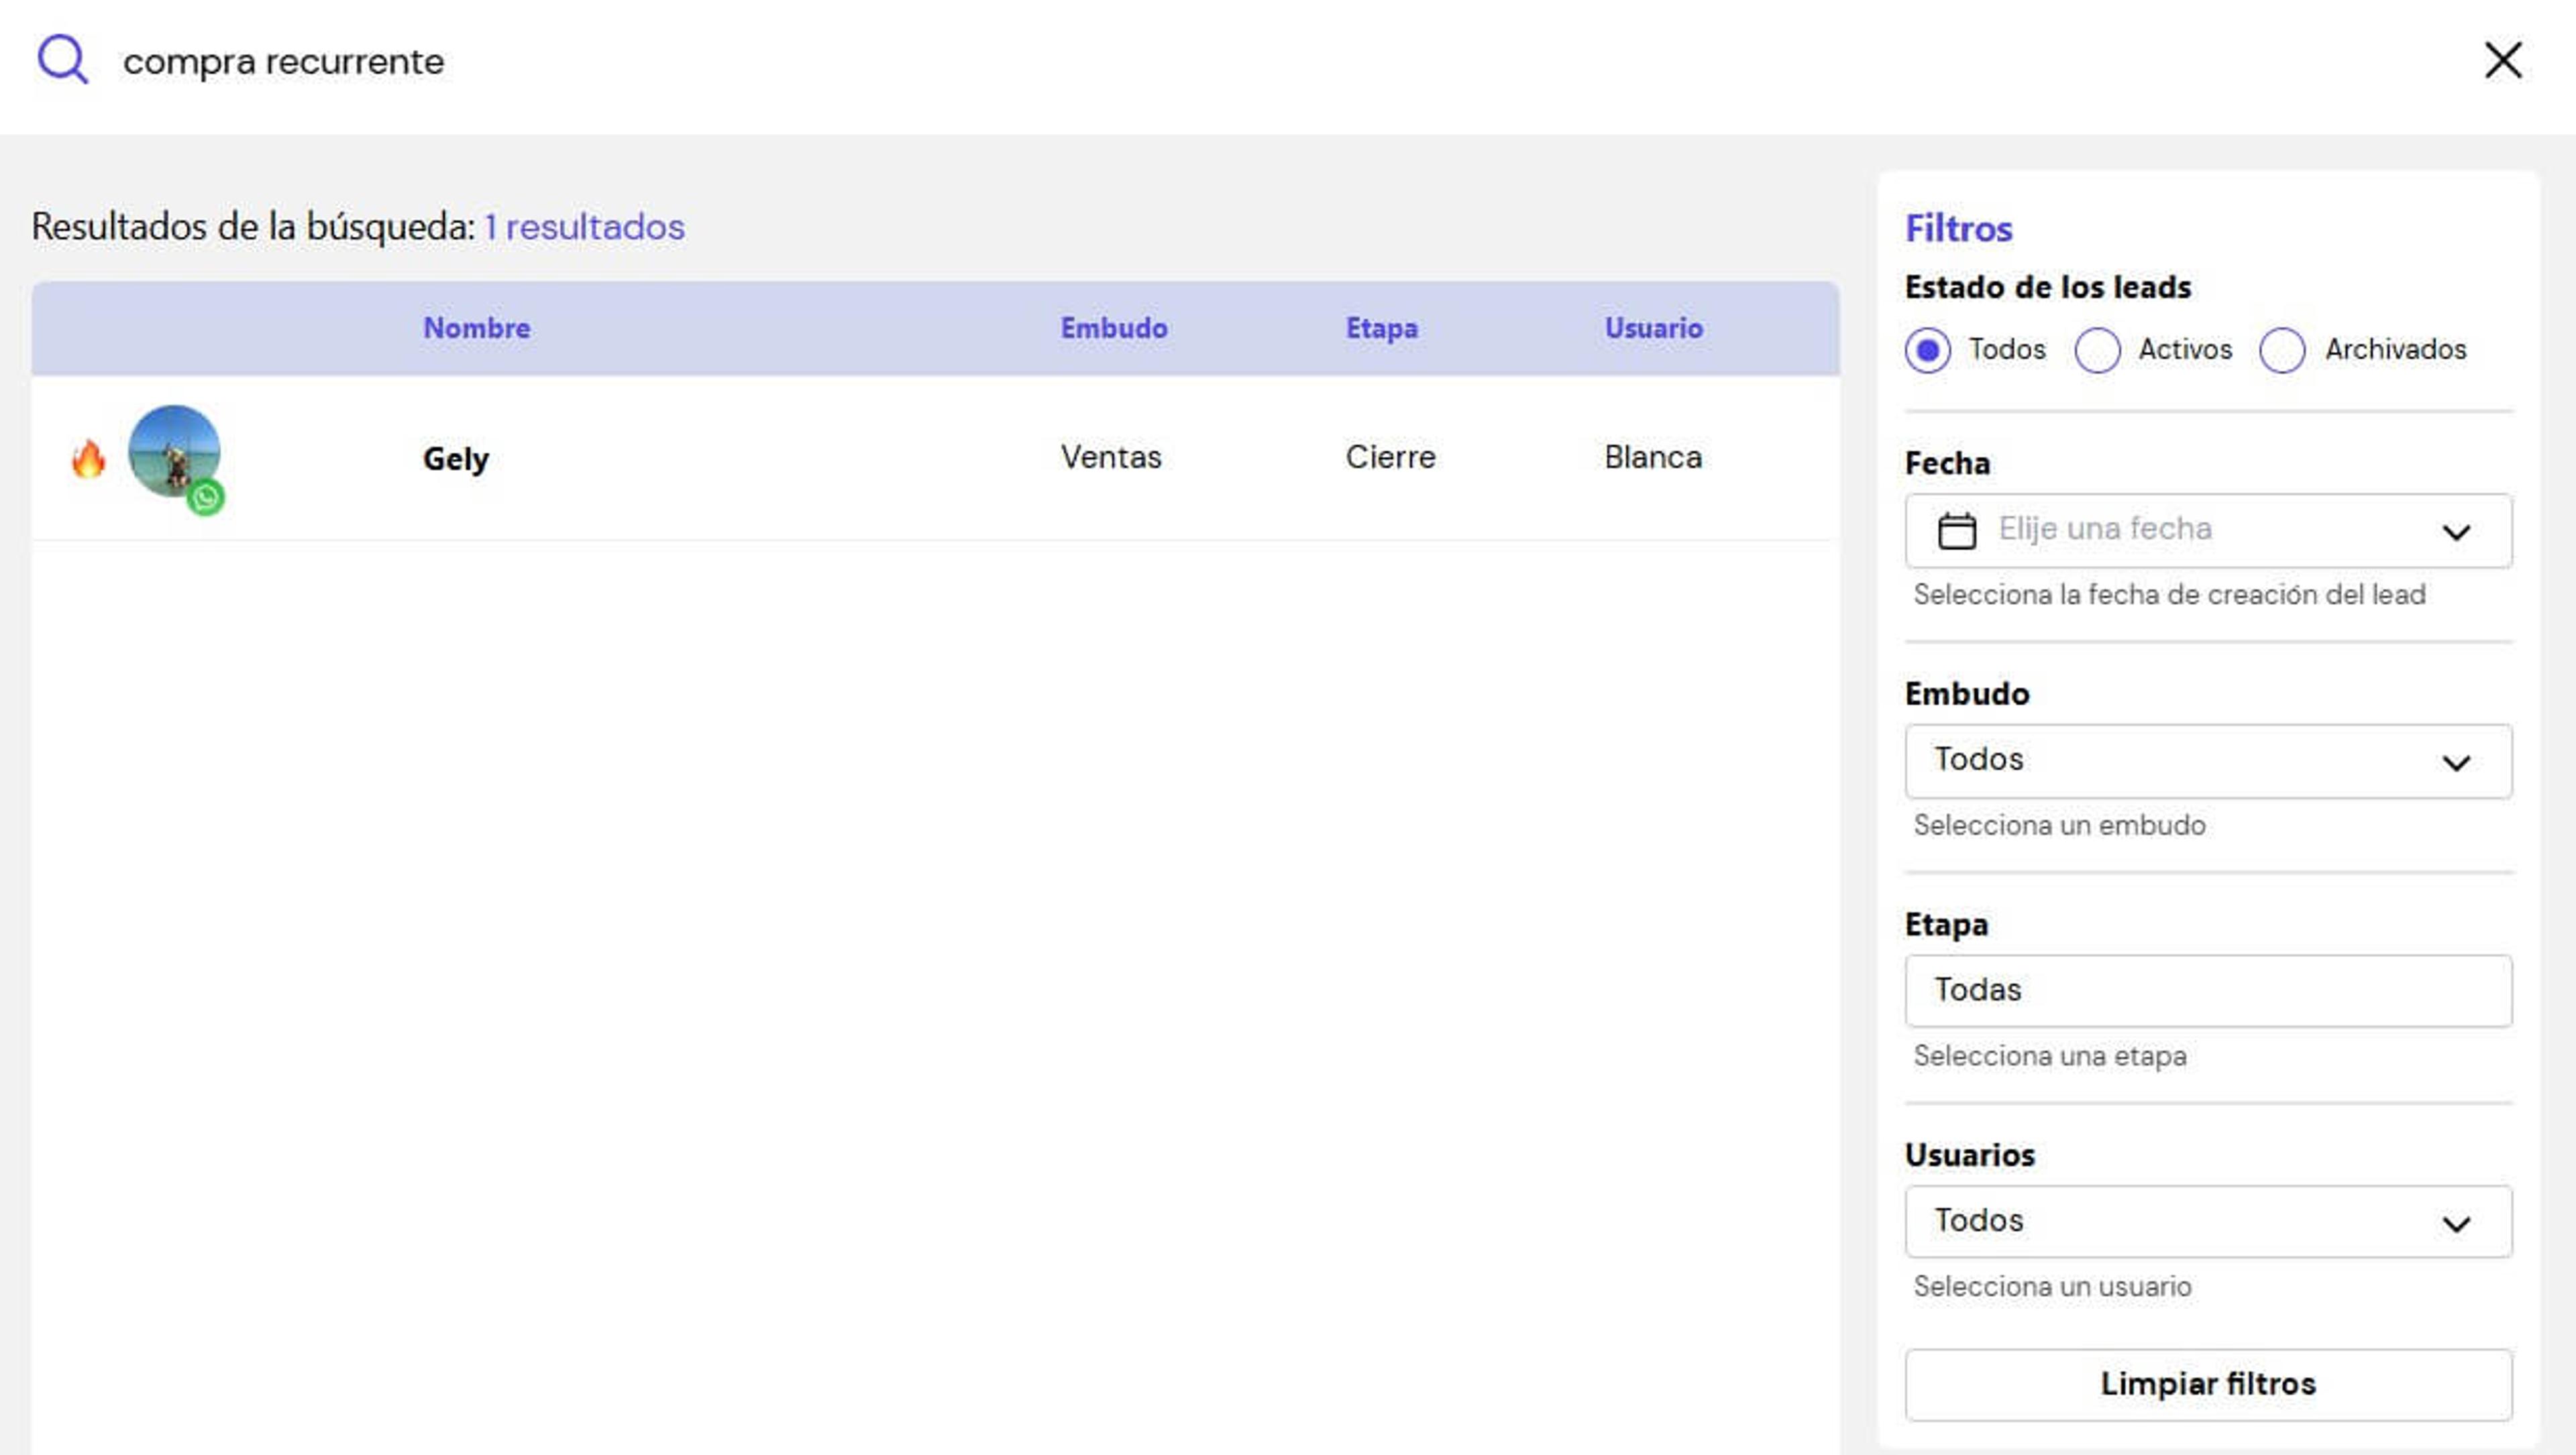
Task: Click the search magnifier icon
Action: click(x=63, y=60)
